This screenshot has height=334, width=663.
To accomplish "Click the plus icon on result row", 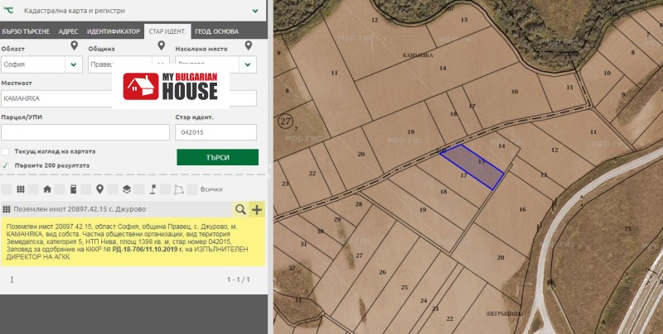I will click(256, 210).
